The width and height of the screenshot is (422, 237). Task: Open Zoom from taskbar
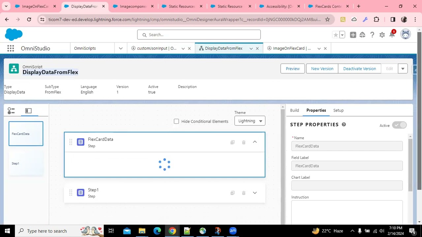click(x=233, y=231)
